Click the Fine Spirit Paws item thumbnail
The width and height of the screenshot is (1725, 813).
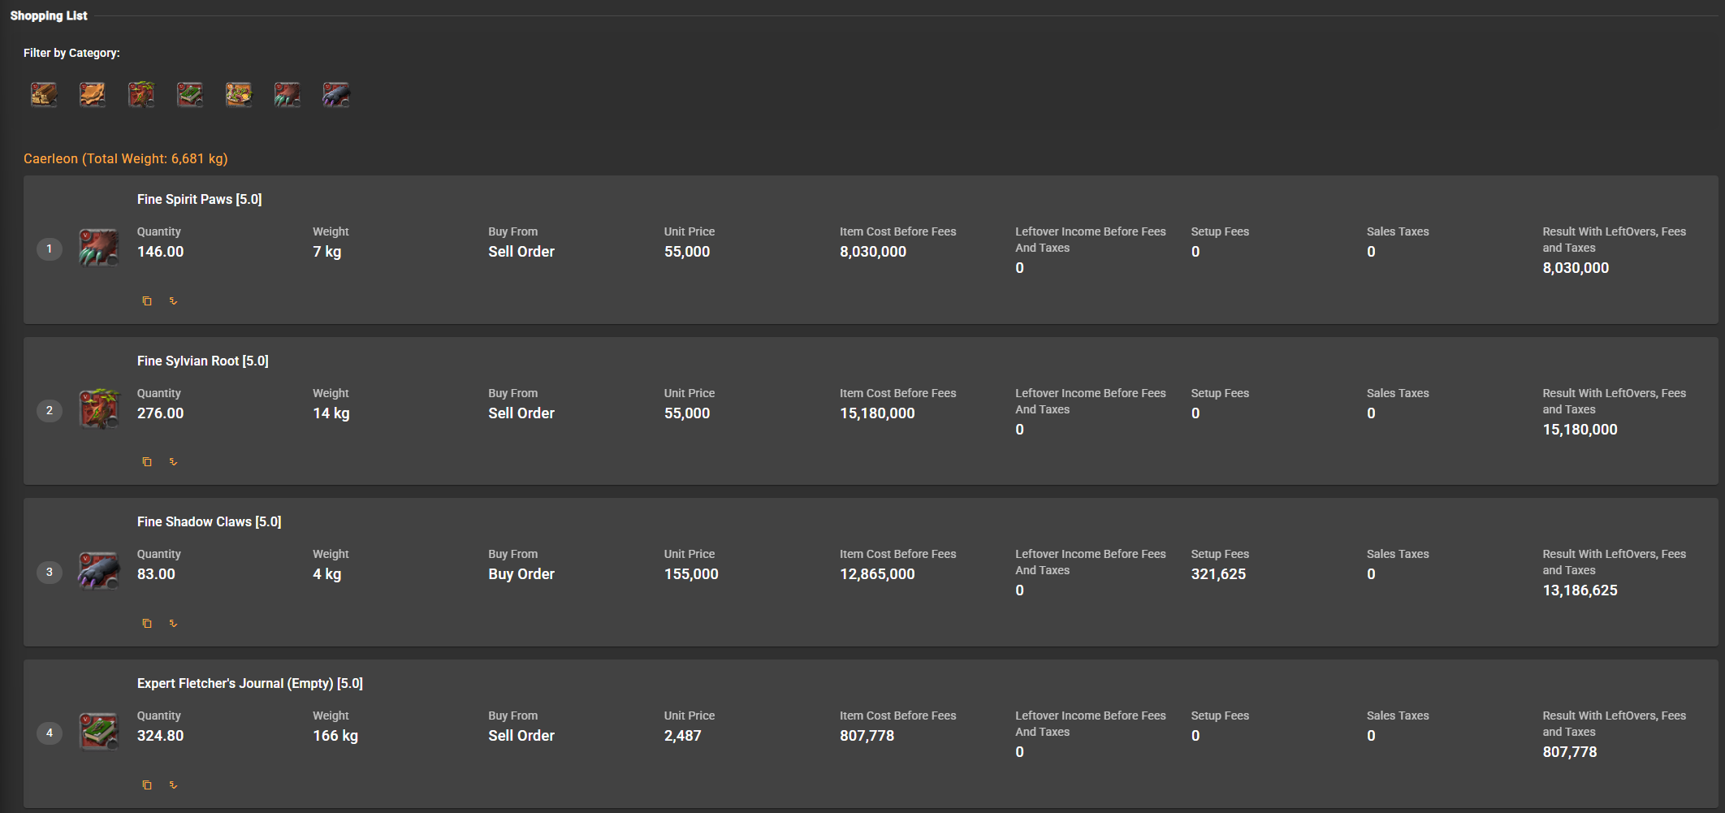[99, 248]
